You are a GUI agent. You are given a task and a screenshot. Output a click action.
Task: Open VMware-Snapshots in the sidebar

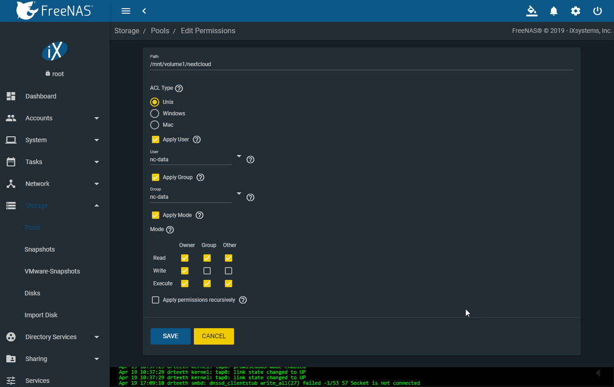point(52,271)
